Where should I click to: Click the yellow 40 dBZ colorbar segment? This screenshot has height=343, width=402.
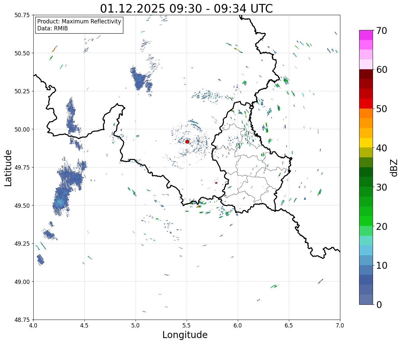click(x=366, y=143)
